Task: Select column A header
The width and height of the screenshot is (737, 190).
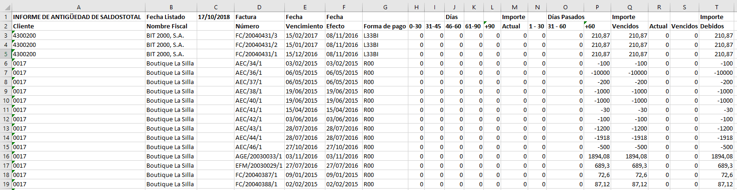Action: pyautogui.click(x=78, y=7)
